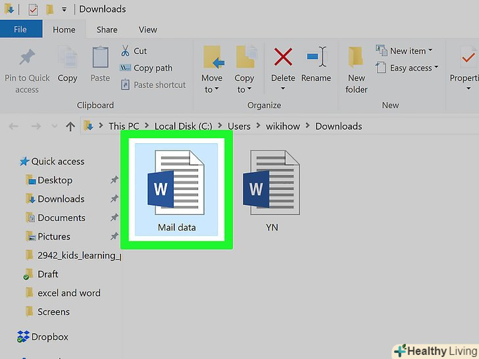Click the address bar Downloads folder icon
479x359 pixels.
[x=89, y=125]
